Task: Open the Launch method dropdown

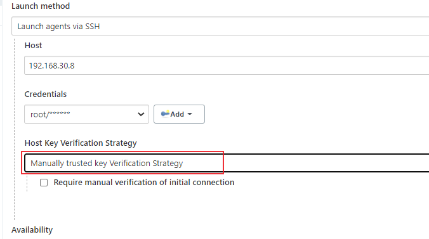Action: (220, 26)
